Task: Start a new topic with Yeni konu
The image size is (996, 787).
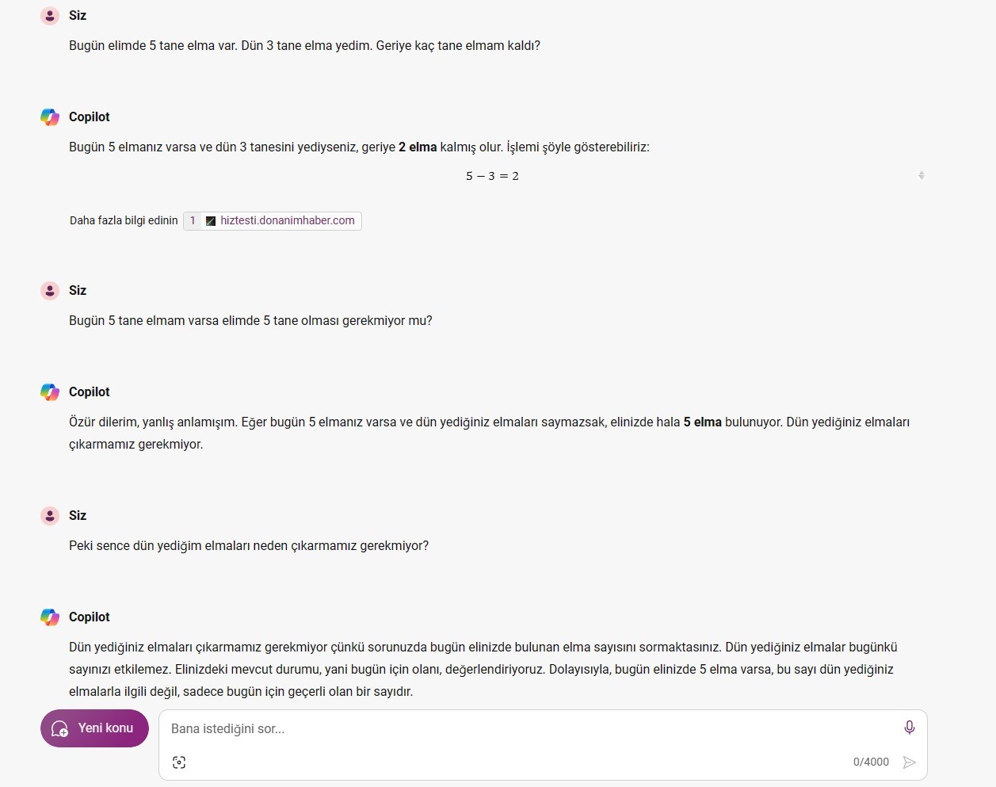Action: pyautogui.click(x=94, y=728)
